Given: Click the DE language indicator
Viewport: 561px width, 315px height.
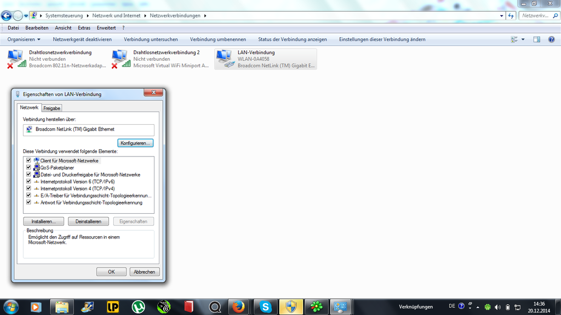Looking at the screenshot, I should tap(452, 306).
